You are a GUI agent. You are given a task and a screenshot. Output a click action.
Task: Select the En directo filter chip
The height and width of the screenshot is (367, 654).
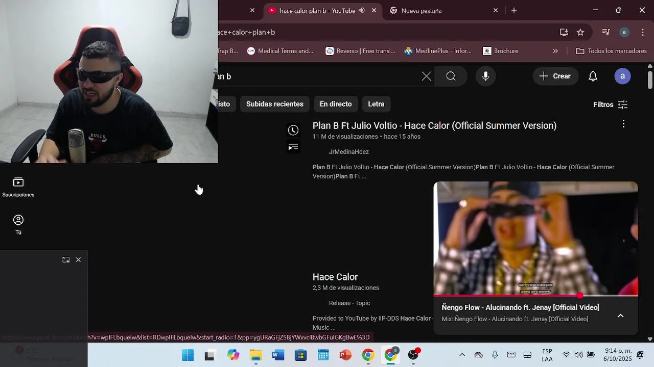pyautogui.click(x=336, y=104)
